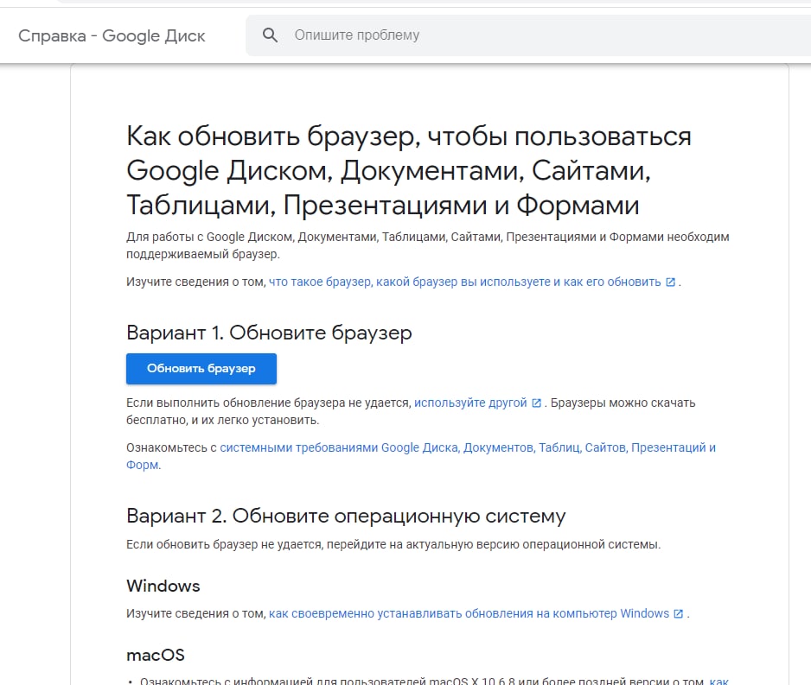Click external-link icon after "как его обновить"
Image resolution: width=811 pixels, height=685 pixels.
(670, 282)
